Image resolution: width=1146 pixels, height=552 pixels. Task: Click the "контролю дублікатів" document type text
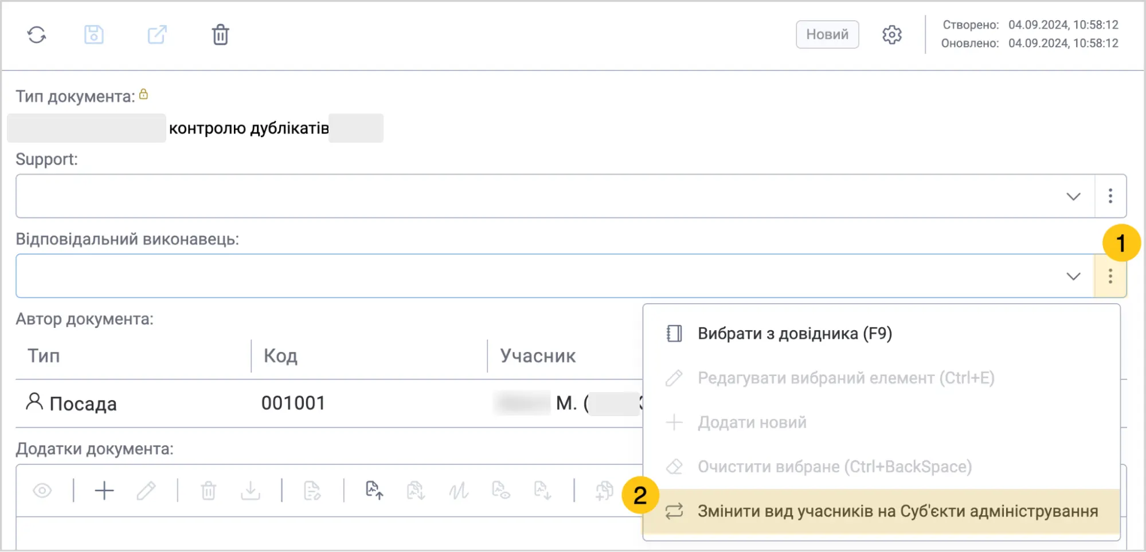(x=249, y=128)
